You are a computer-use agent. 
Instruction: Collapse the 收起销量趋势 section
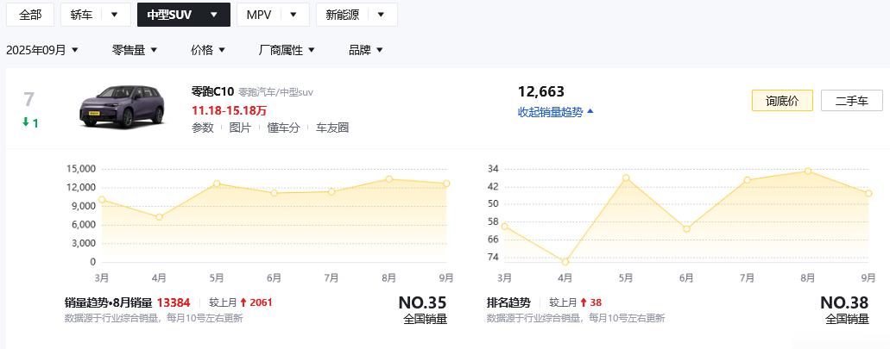[556, 112]
